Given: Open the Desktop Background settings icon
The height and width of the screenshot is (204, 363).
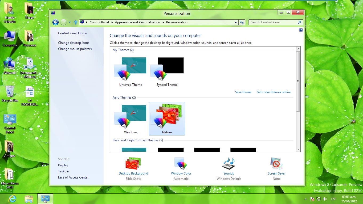Looking at the screenshot, I should 133,164.
